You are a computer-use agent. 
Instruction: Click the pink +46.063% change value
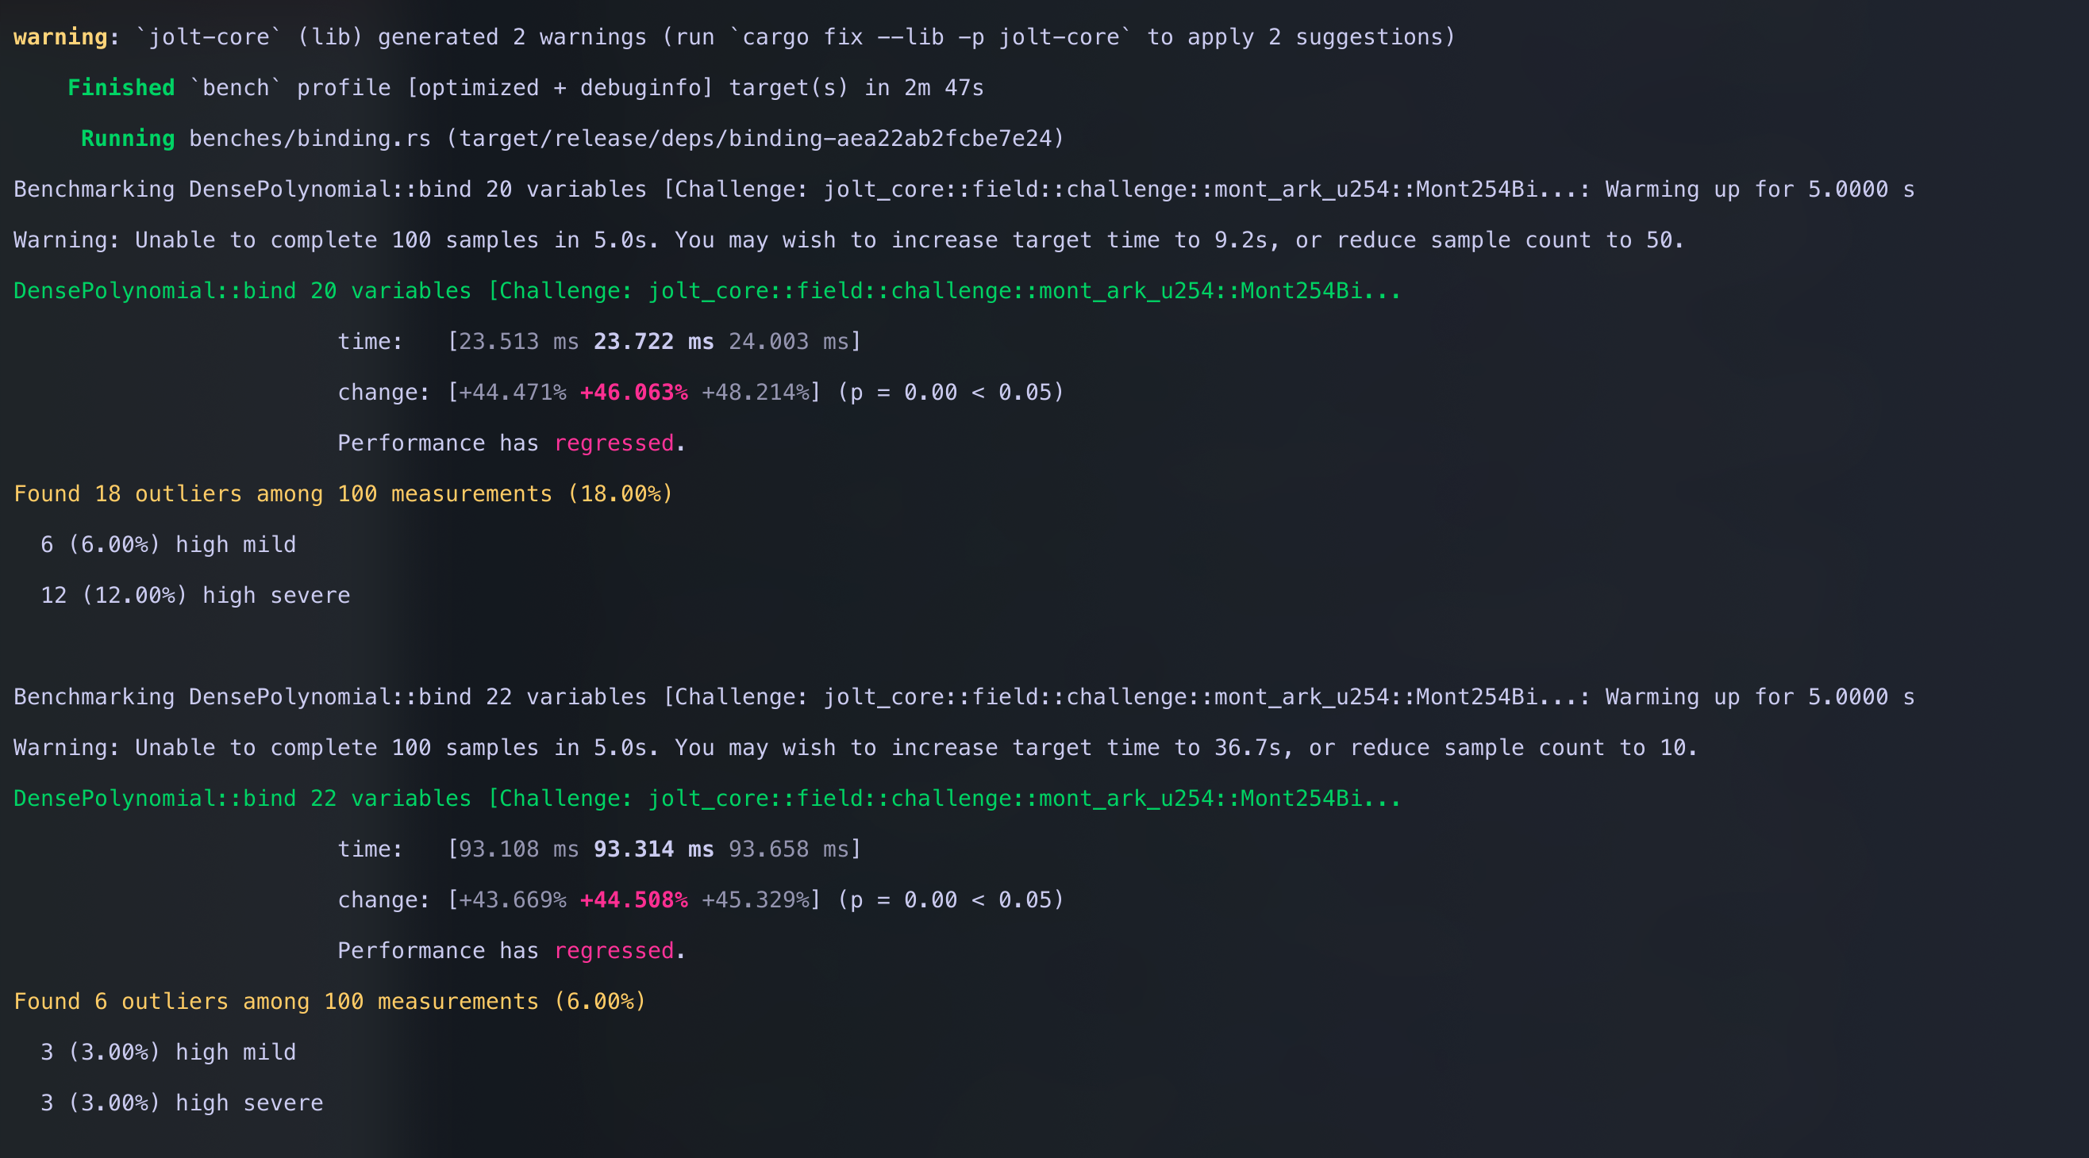[x=633, y=392]
